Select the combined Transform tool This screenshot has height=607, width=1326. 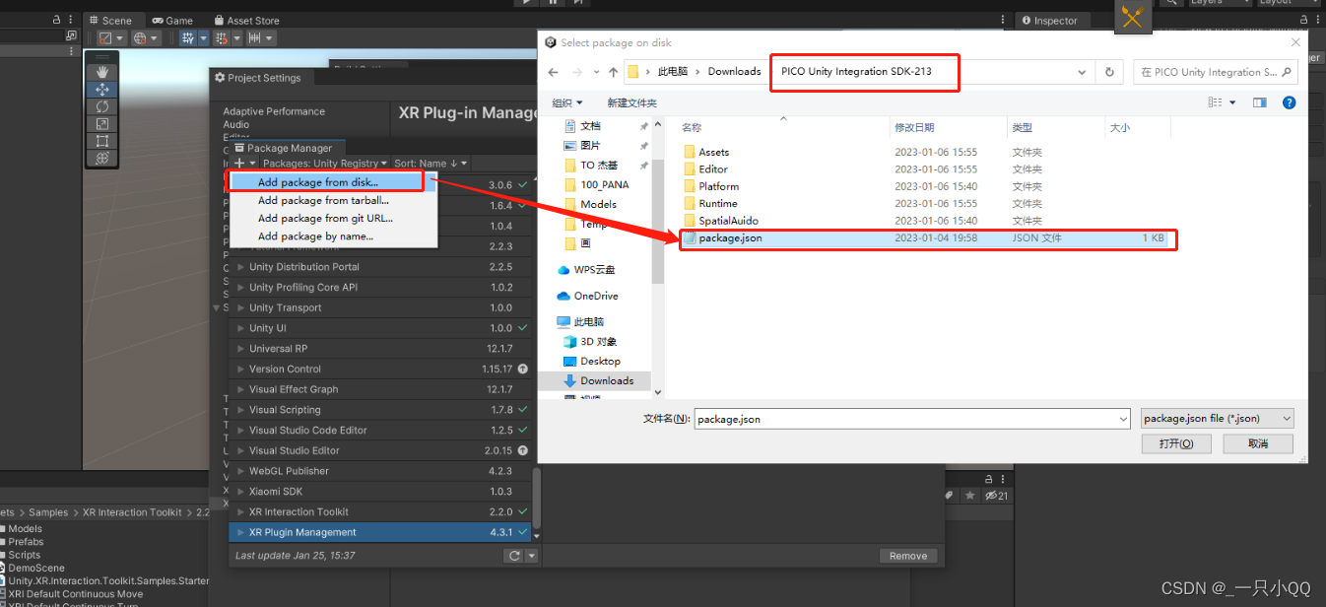102,158
